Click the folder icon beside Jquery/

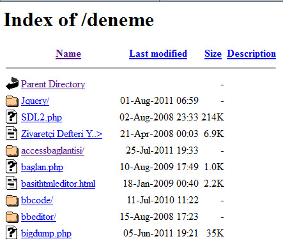(12, 101)
